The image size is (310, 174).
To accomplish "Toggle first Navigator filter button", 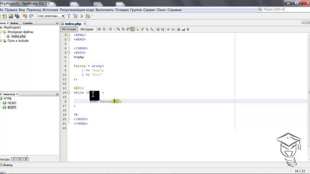I will 14,159.
